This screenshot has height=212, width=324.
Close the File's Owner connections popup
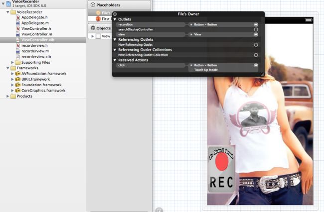115,14
